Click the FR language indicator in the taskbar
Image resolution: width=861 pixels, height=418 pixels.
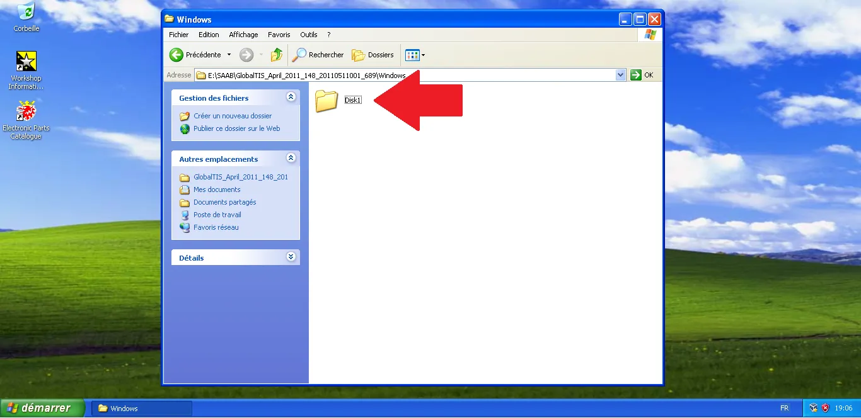click(785, 407)
